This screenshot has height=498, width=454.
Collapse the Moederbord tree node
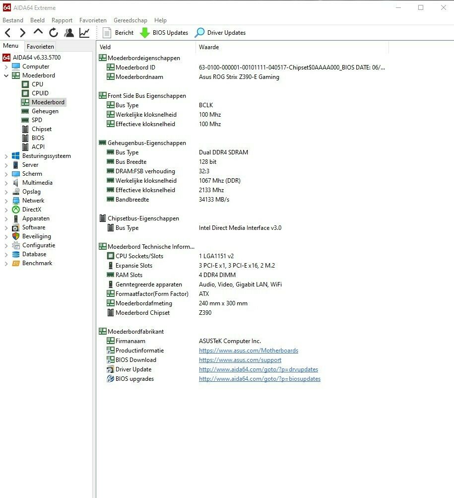[x=6, y=75]
